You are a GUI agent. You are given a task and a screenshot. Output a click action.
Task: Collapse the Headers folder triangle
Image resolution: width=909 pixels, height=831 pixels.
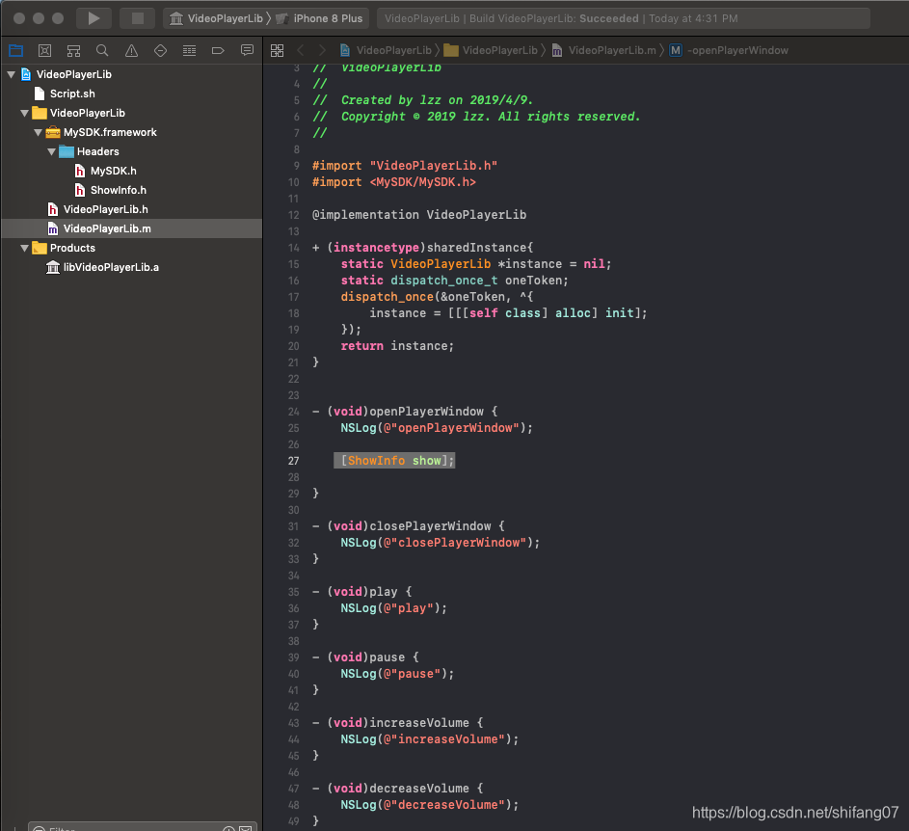click(x=52, y=151)
